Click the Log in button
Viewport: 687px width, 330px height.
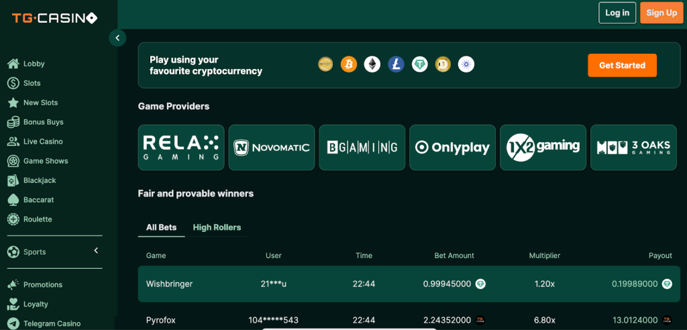[x=617, y=13]
